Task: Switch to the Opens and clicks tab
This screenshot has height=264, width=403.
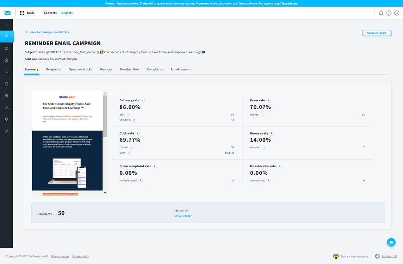Action: (80, 70)
